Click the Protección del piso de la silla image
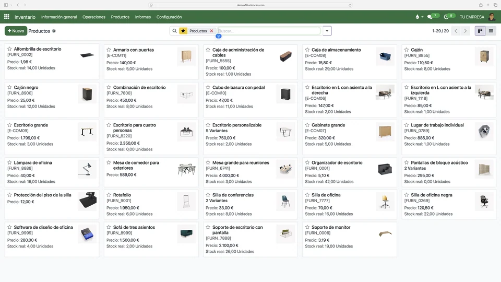This screenshot has height=282, width=501. click(87, 202)
